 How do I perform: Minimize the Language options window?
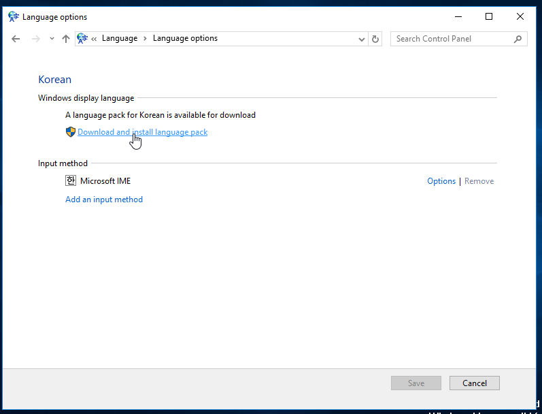pyautogui.click(x=458, y=16)
